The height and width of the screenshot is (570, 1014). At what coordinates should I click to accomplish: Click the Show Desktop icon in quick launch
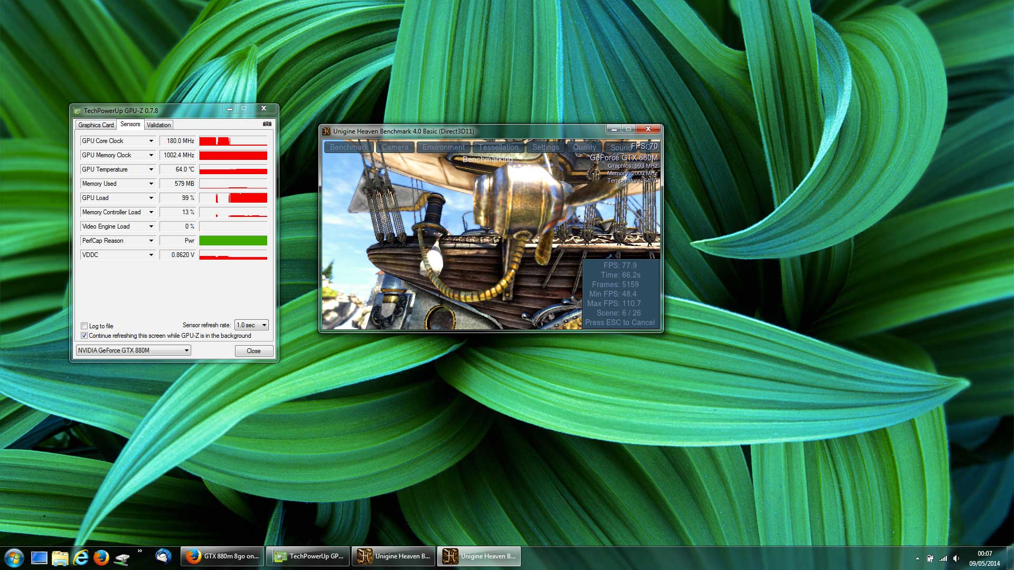point(39,558)
